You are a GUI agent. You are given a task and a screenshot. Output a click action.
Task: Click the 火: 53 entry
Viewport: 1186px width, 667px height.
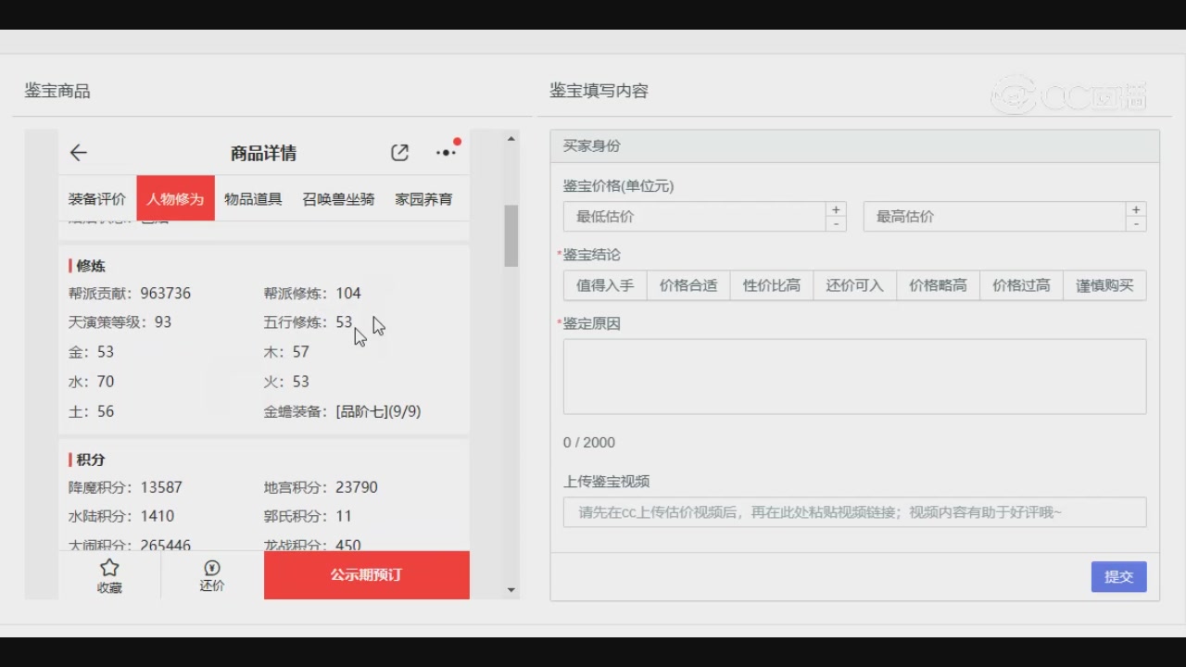286,382
